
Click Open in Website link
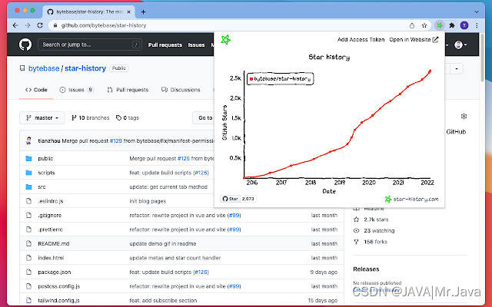414,39
